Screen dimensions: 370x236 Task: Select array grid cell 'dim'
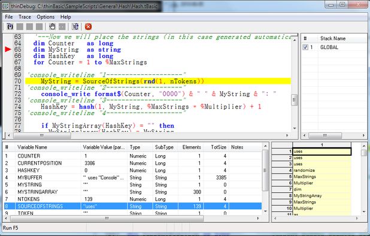(322, 189)
